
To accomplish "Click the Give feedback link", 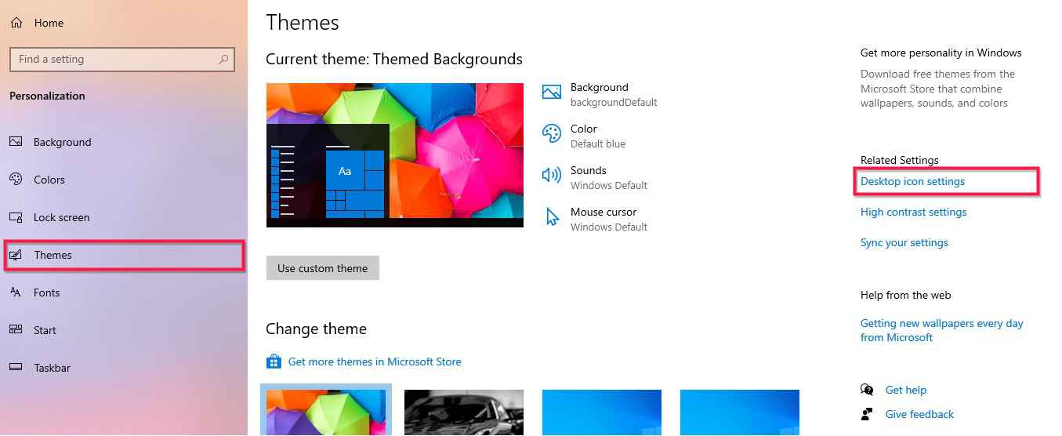I will [920, 414].
